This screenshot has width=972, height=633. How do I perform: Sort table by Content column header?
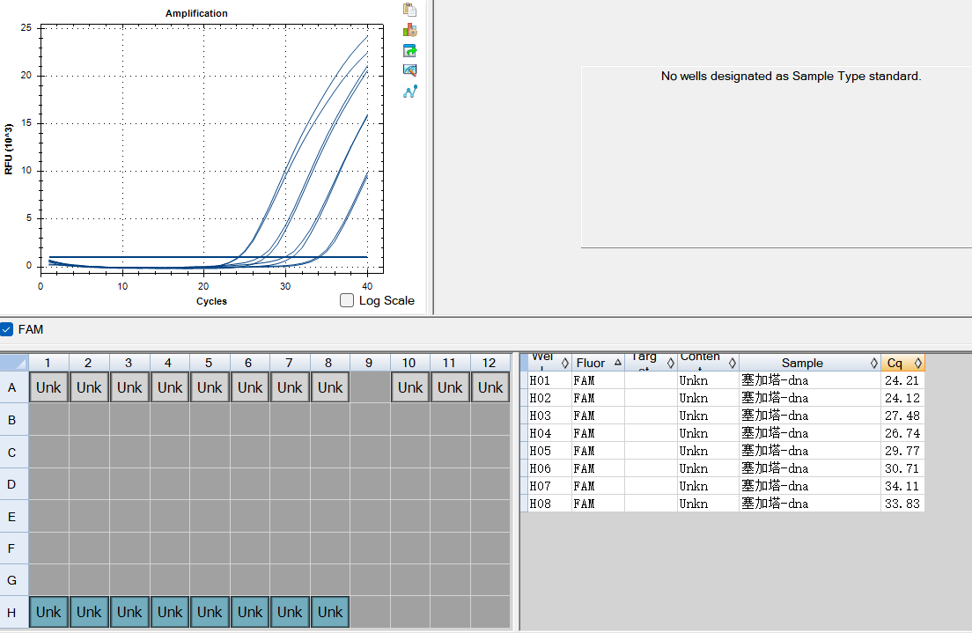[x=708, y=363]
